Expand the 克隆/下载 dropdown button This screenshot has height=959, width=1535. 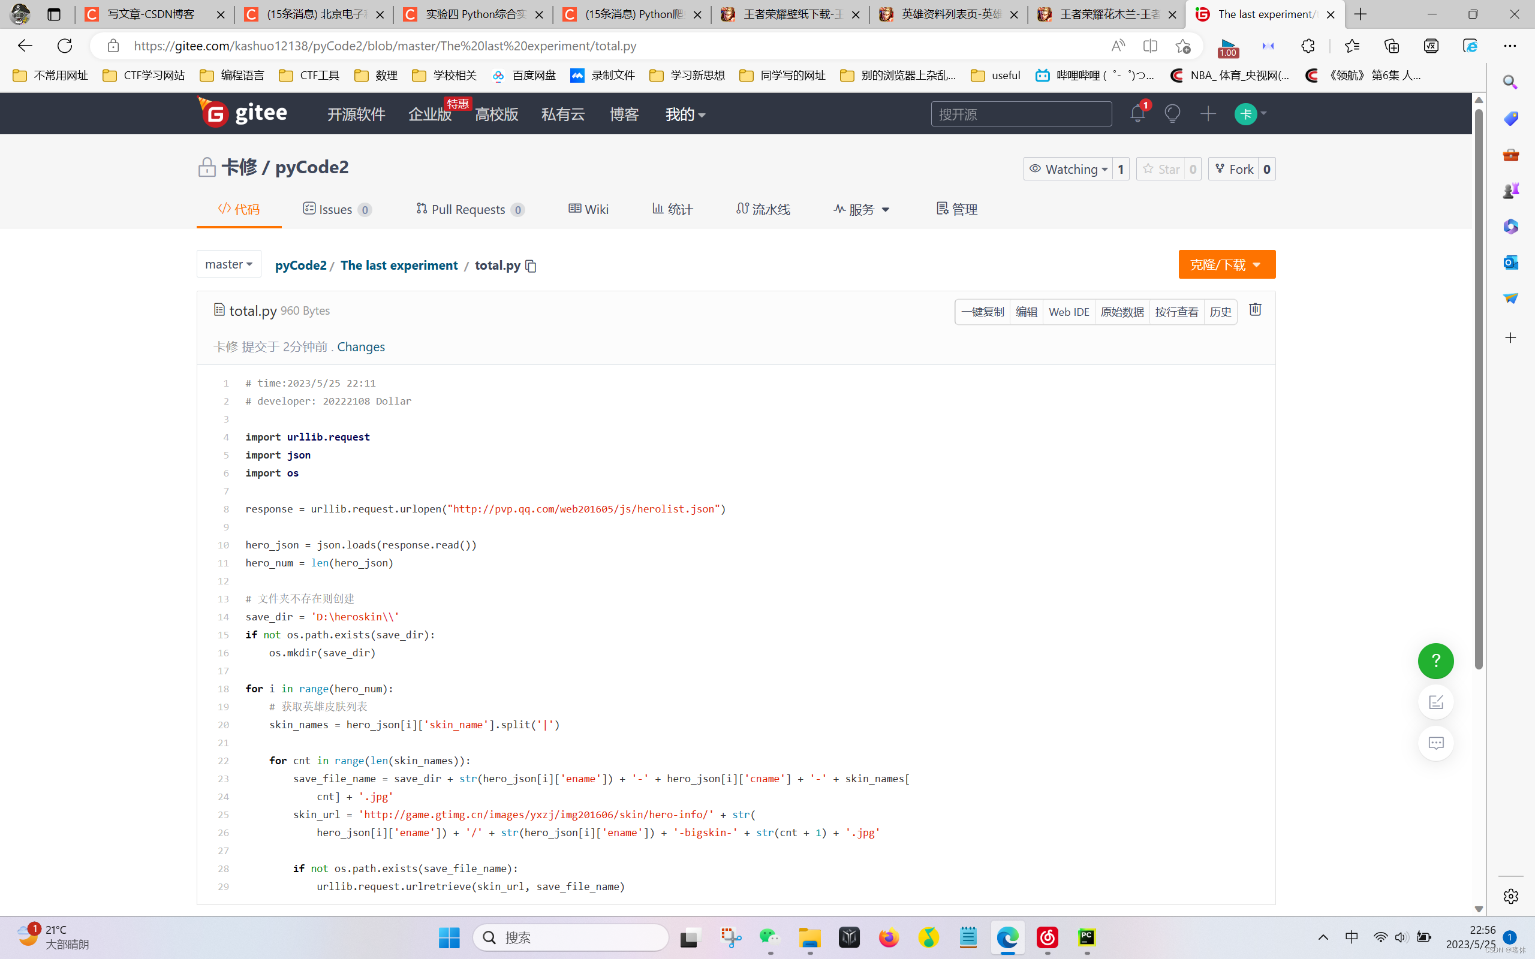coord(1226,264)
